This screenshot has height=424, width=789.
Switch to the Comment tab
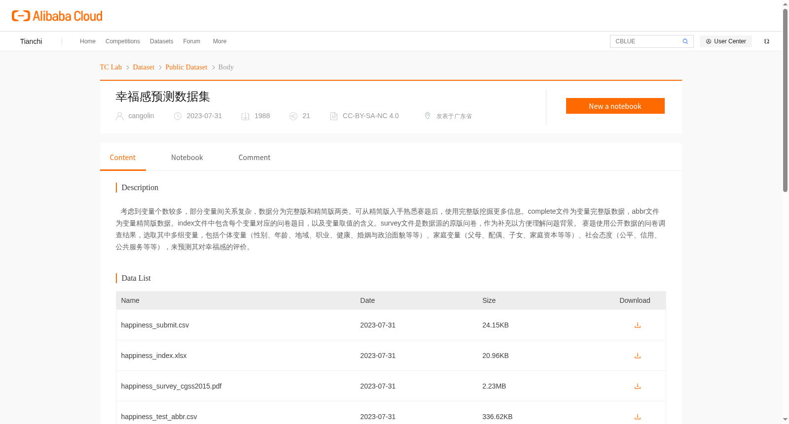point(254,158)
